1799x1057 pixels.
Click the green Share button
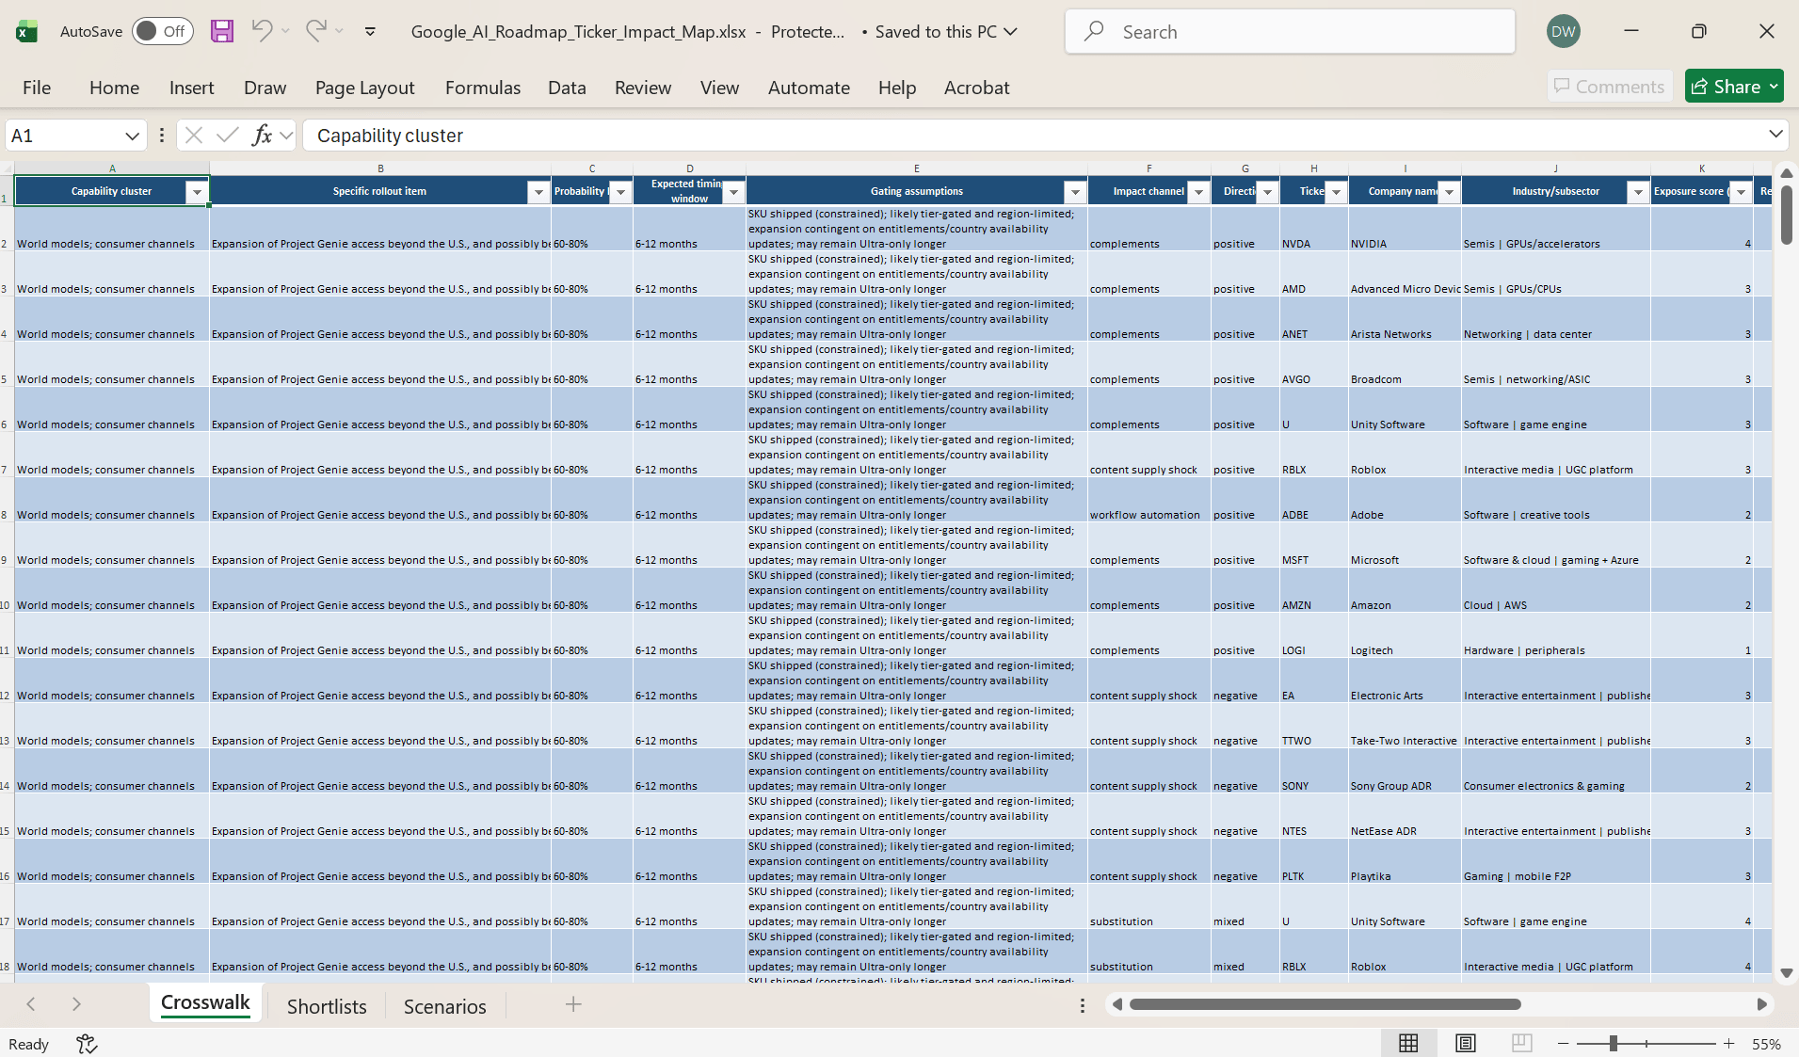point(1734,86)
